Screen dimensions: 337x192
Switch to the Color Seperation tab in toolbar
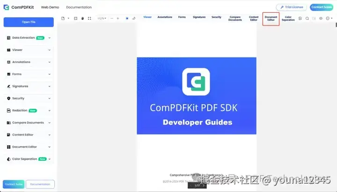click(288, 18)
